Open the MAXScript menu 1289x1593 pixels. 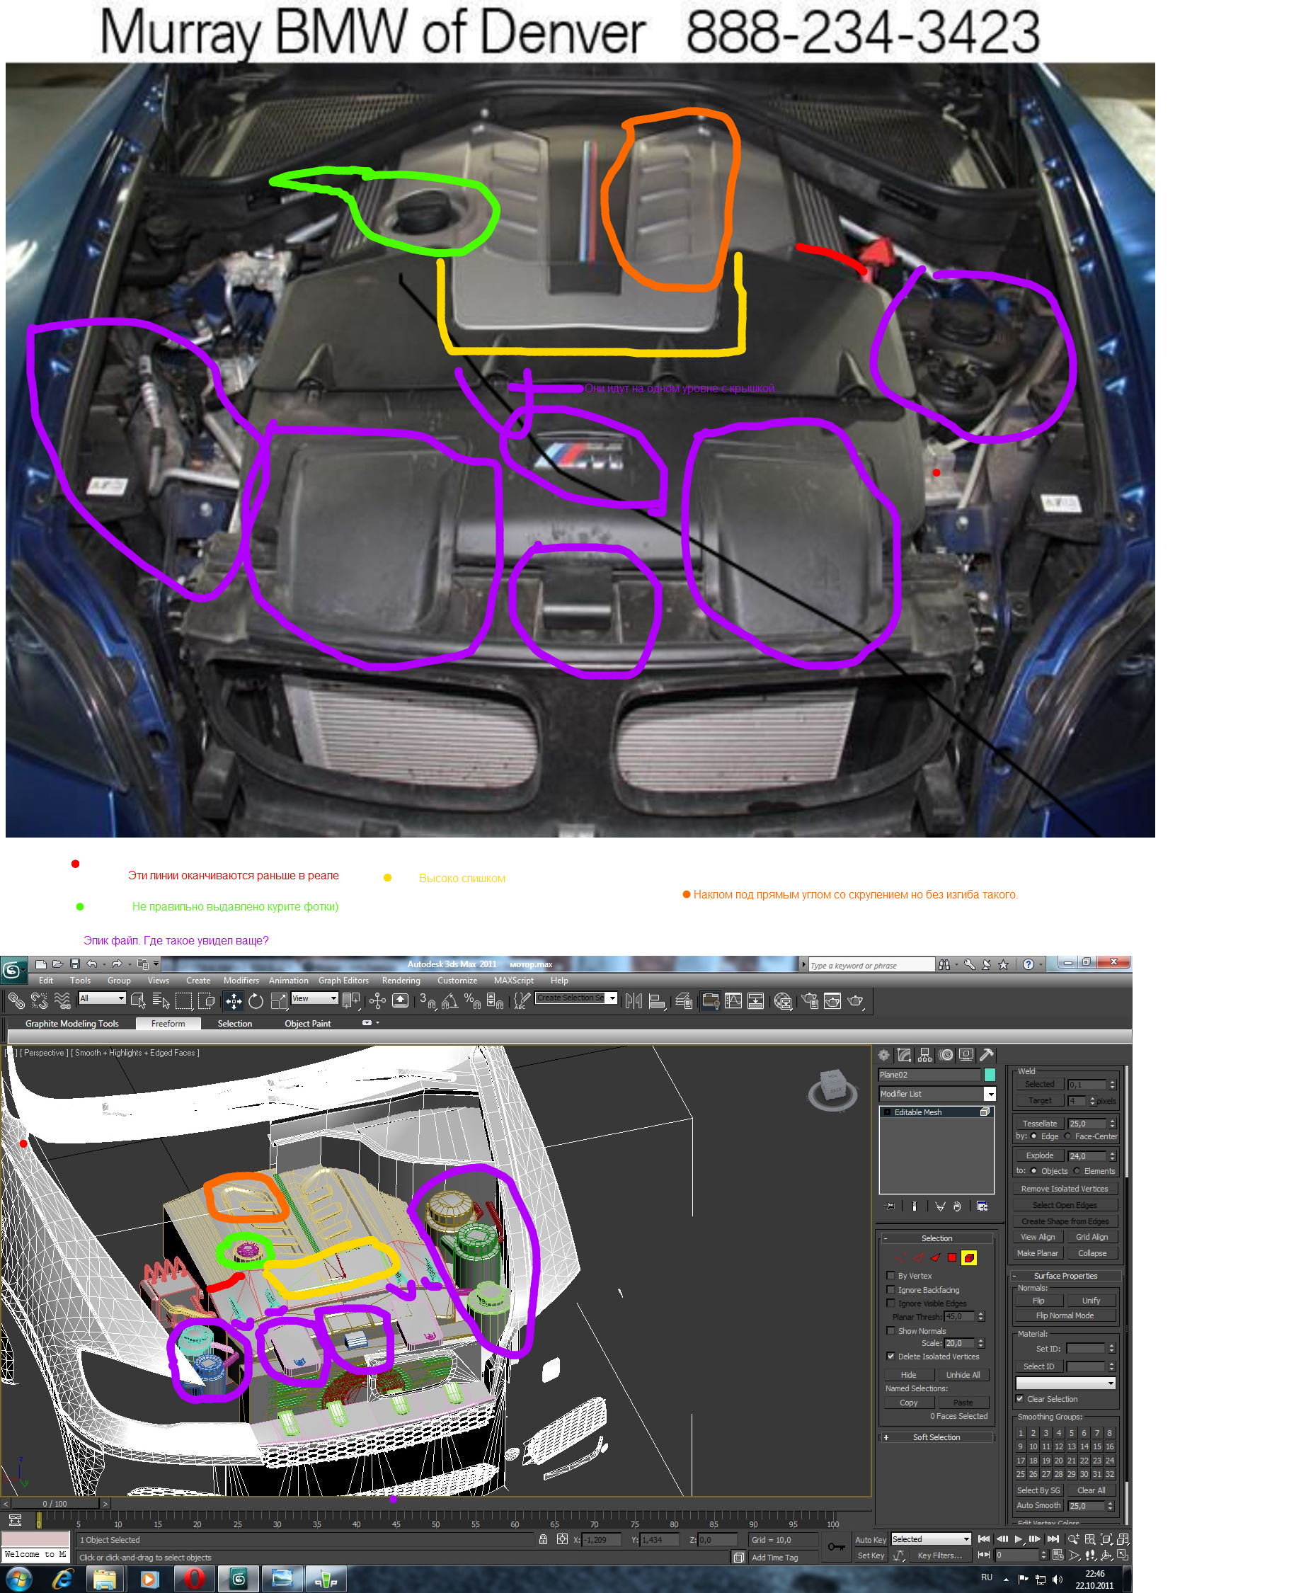pos(513,981)
